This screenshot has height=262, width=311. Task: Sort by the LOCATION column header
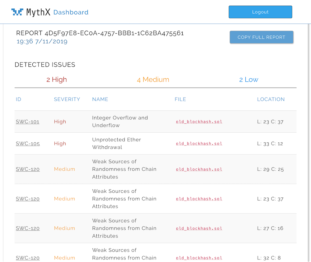271,99
